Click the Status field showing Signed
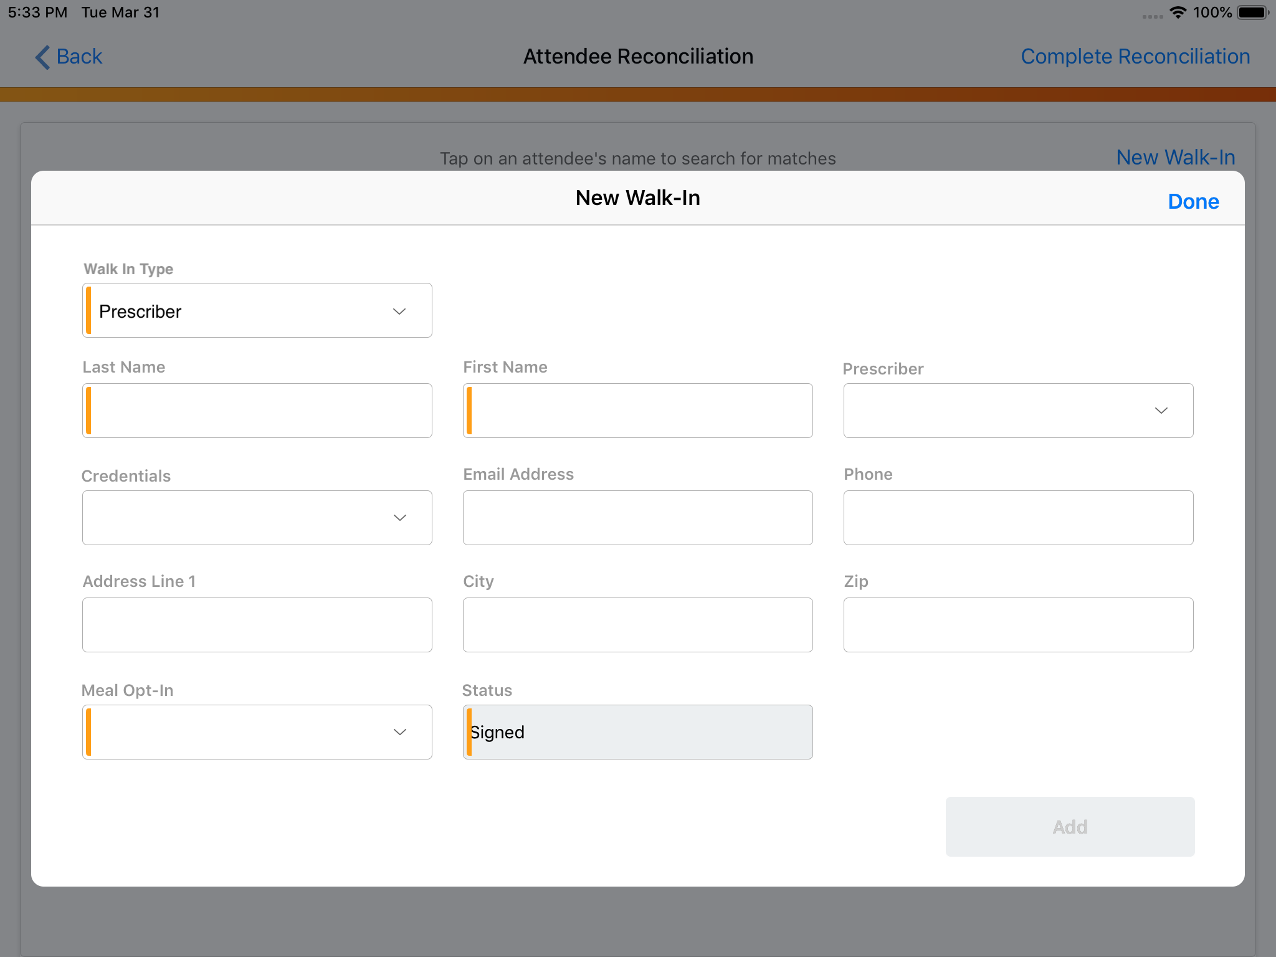1276x957 pixels. click(x=637, y=732)
